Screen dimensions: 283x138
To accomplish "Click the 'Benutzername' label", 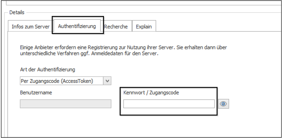I will (36, 93).
